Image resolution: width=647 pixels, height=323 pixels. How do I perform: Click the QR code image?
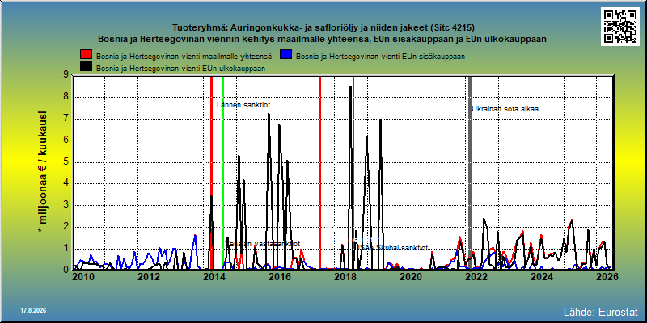point(620,27)
